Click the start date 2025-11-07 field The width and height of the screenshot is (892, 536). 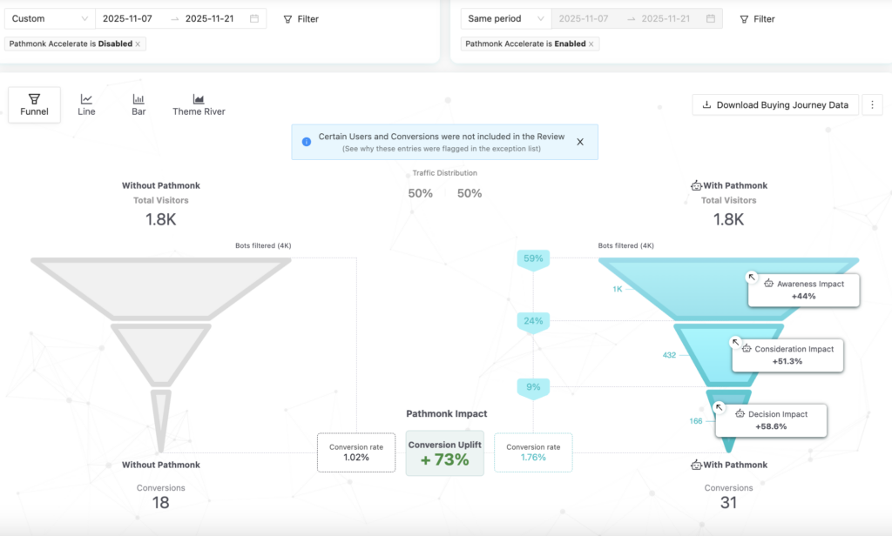tap(127, 18)
